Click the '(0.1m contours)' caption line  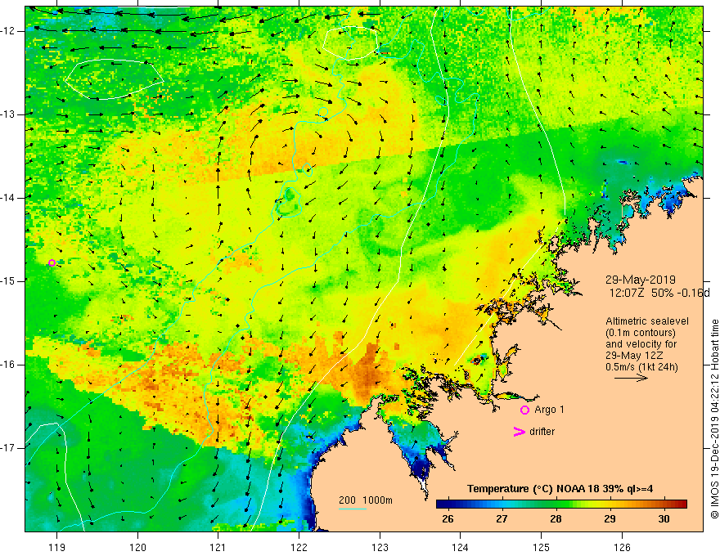tap(641, 333)
